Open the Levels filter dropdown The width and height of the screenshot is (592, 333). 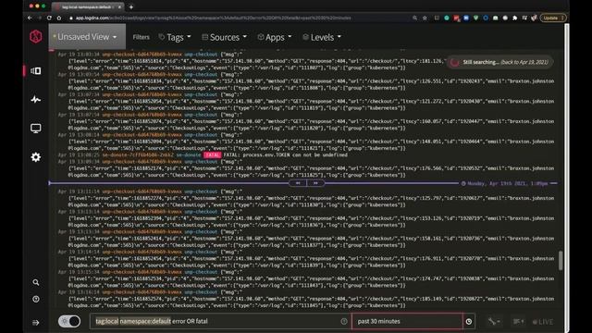point(322,37)
